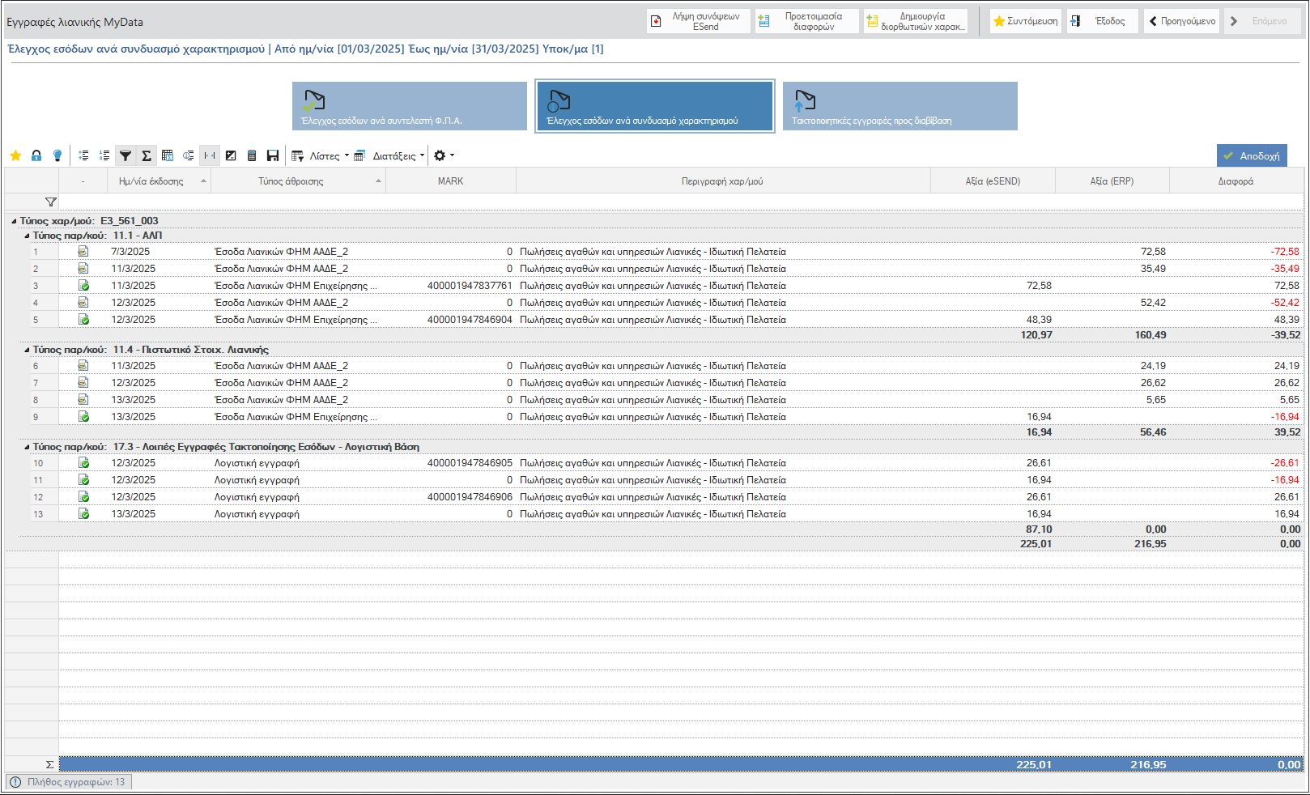Toggle the column auto-width button

click(x=210, y=155)
